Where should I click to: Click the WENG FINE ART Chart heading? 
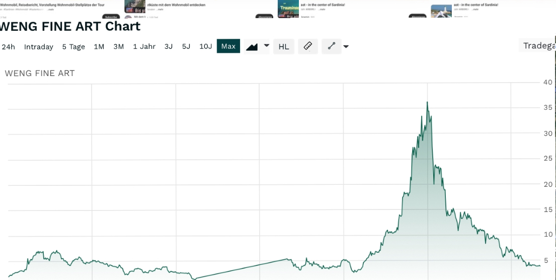[x=70, y=26]
